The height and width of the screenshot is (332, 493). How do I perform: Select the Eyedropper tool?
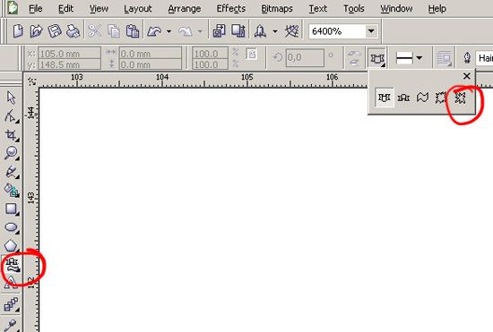pos(11,325)
